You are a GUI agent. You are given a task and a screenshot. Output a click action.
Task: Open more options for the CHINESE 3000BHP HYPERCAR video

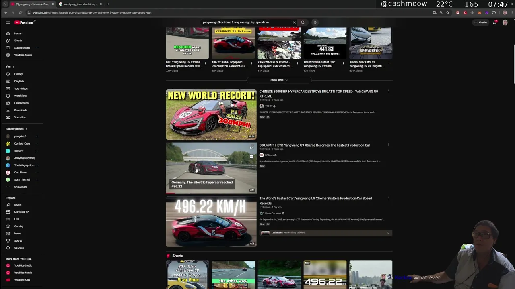coord(389,91)
